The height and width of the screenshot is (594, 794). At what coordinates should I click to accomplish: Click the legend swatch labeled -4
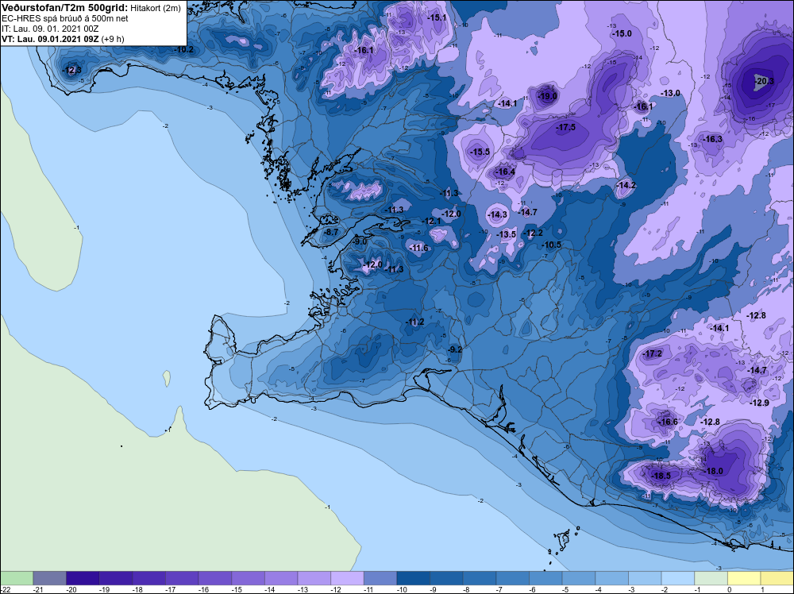click(611, 578)
